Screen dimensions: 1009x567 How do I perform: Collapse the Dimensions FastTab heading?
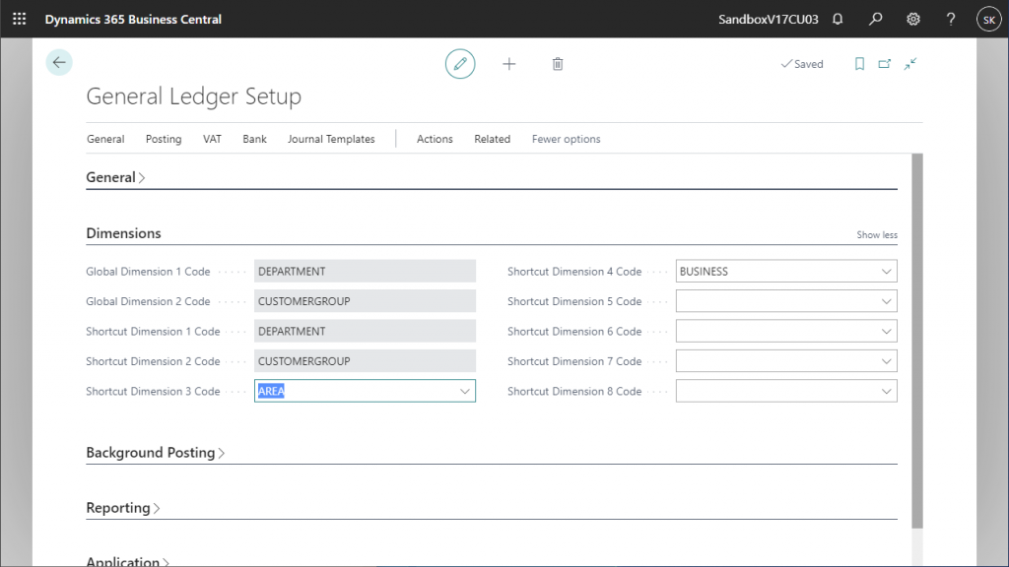123,233
